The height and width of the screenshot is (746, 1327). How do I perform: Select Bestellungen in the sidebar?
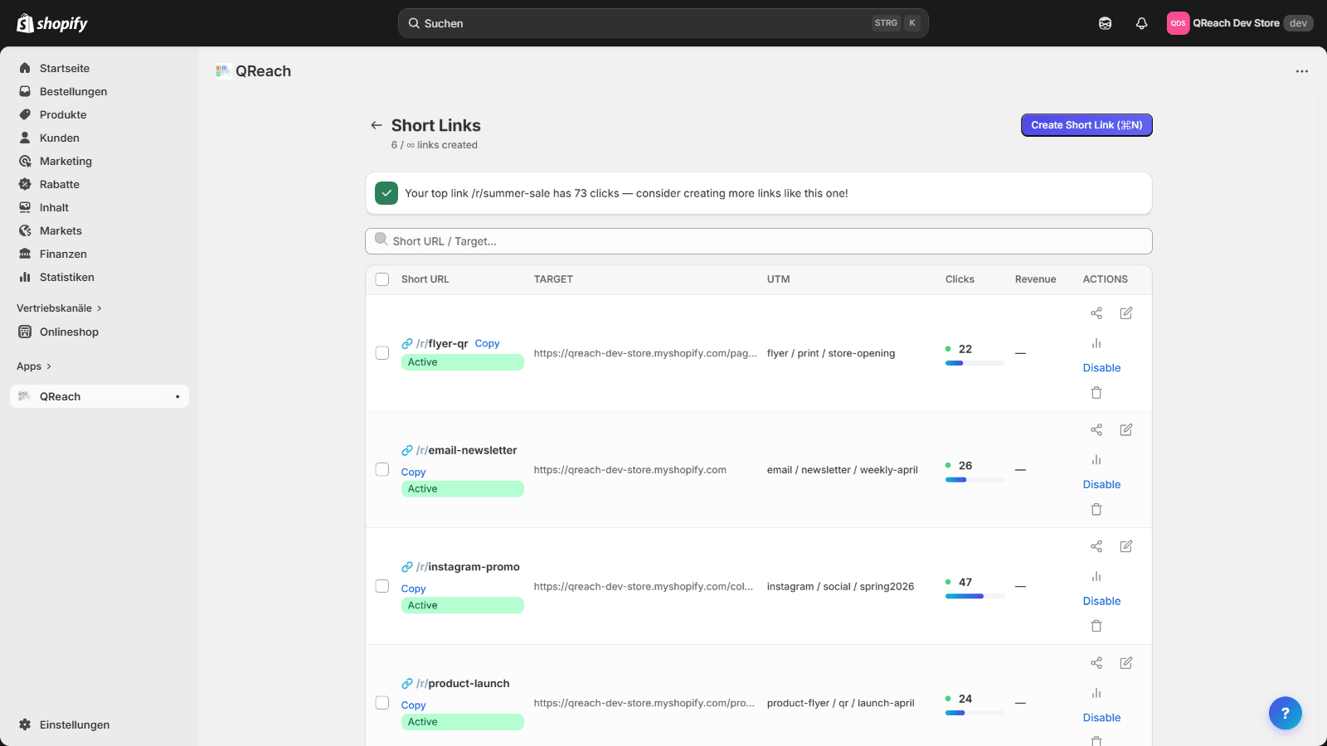[x=73, y=91]
